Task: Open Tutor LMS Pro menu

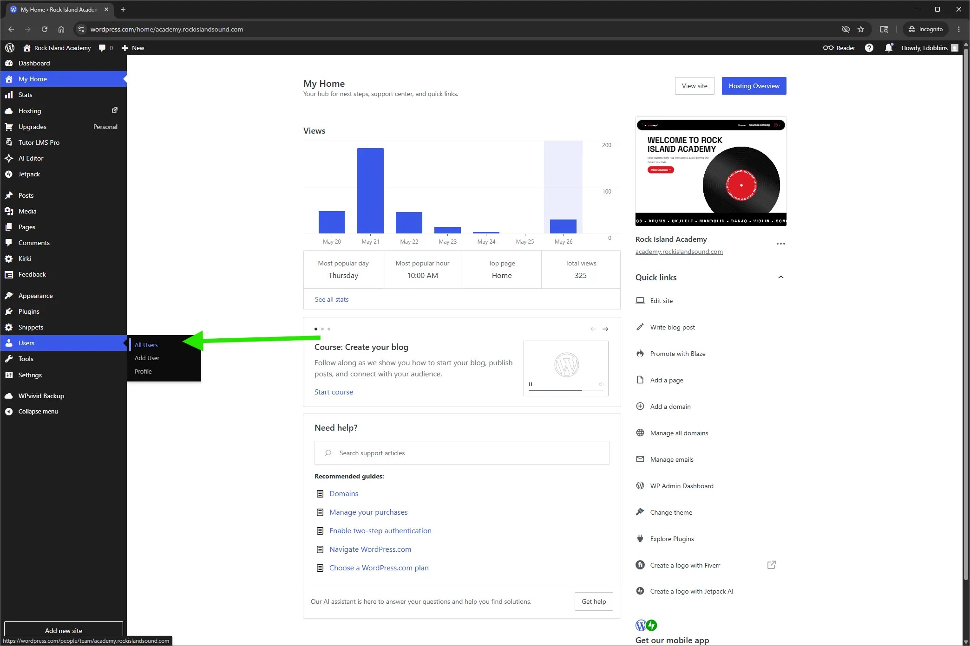Action: [x=63, y=142]
